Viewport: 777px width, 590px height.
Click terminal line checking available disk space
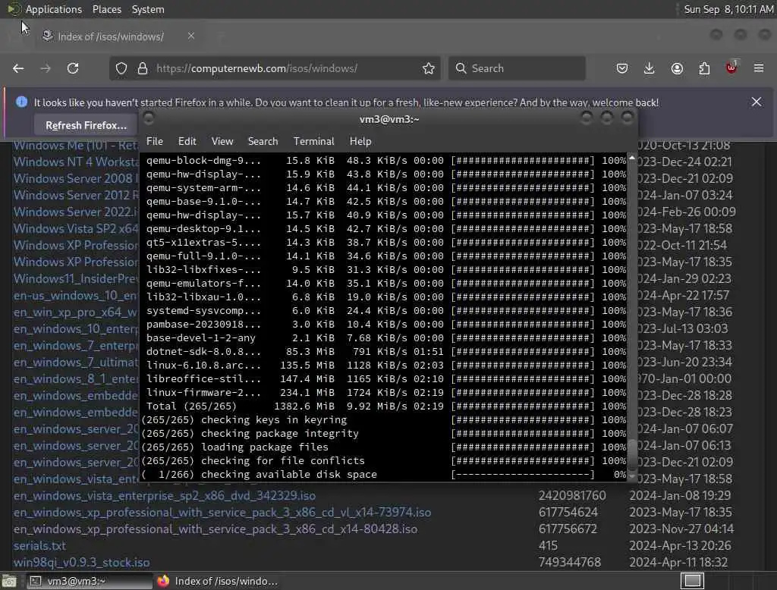point(384,474)
